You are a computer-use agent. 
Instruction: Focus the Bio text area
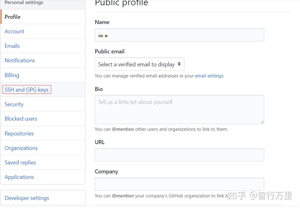(x=179, y=109)
